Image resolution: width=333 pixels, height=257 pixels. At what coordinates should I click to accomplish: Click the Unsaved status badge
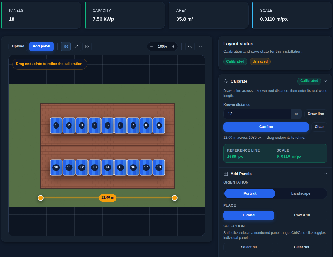pyautogui.click(x=260, y=61)
